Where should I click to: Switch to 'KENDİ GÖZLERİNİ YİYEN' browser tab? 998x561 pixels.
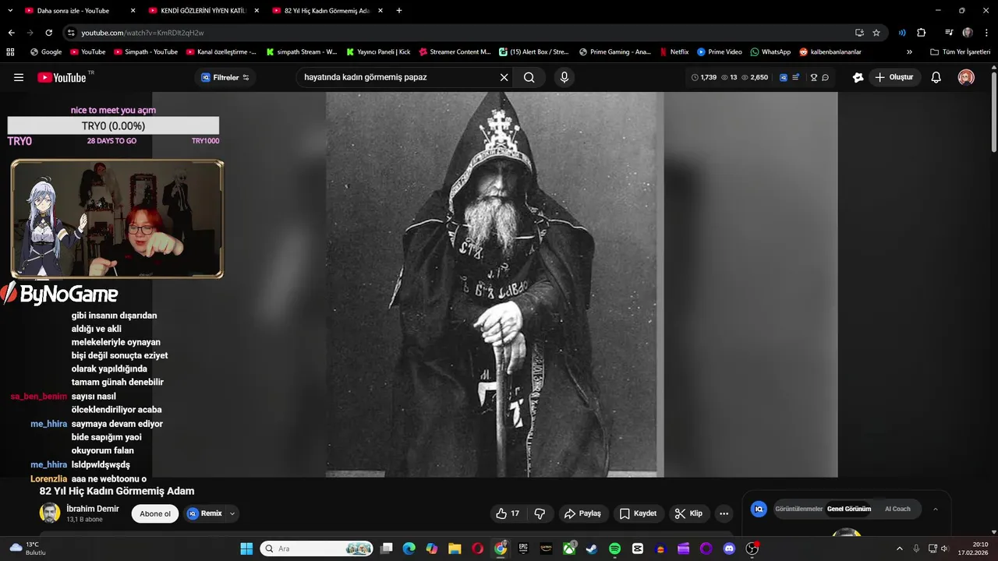pyautogui.click(x=203, y=11)
